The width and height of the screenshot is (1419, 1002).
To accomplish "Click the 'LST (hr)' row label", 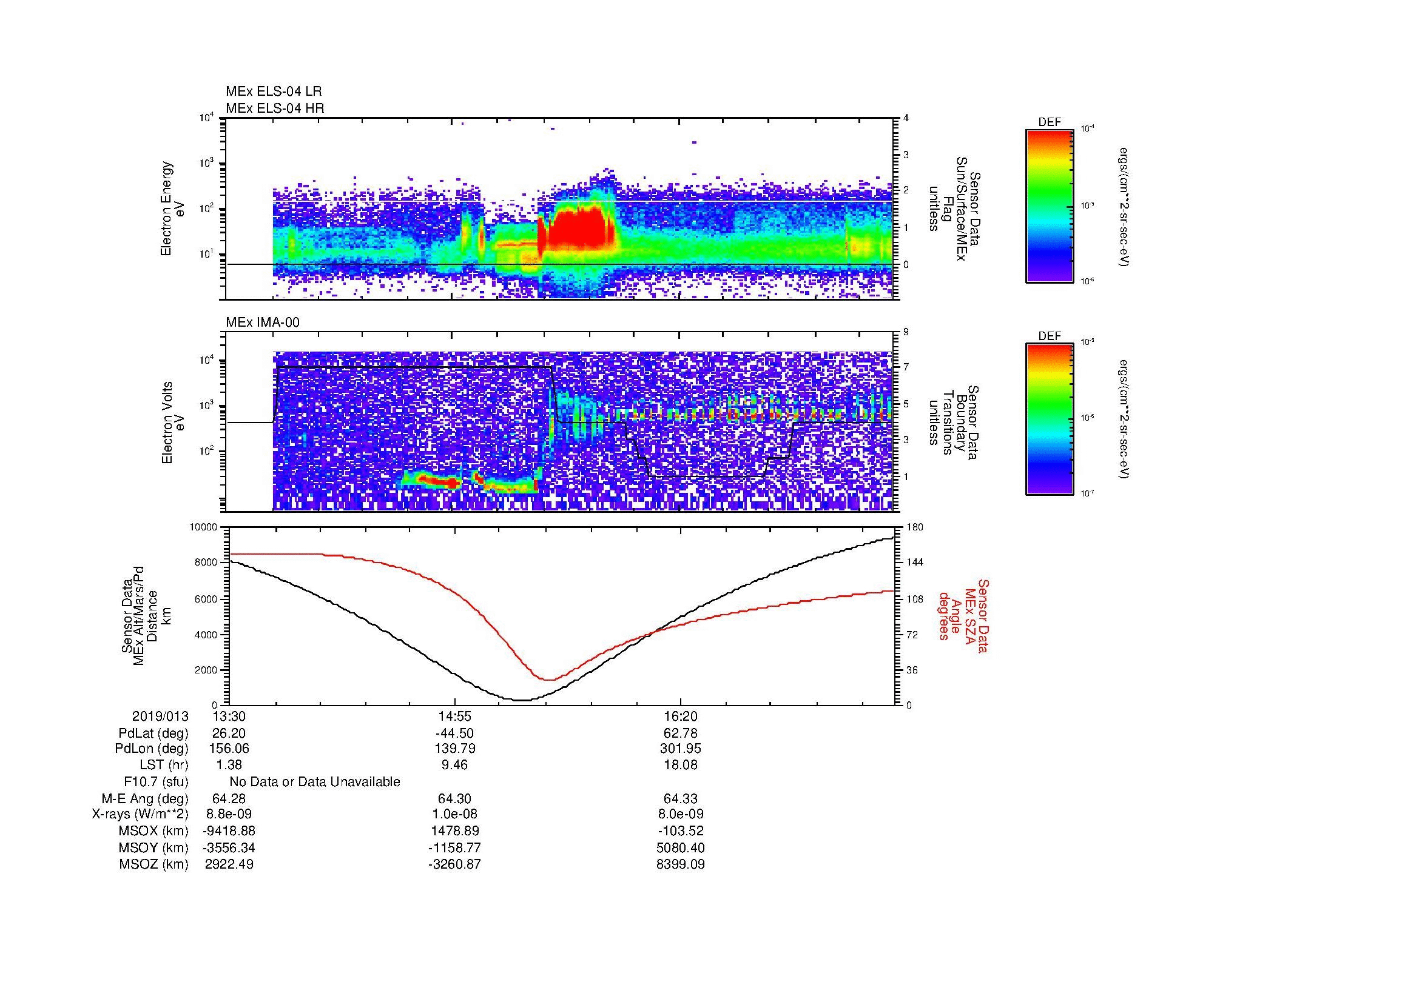I will [164, 765].
